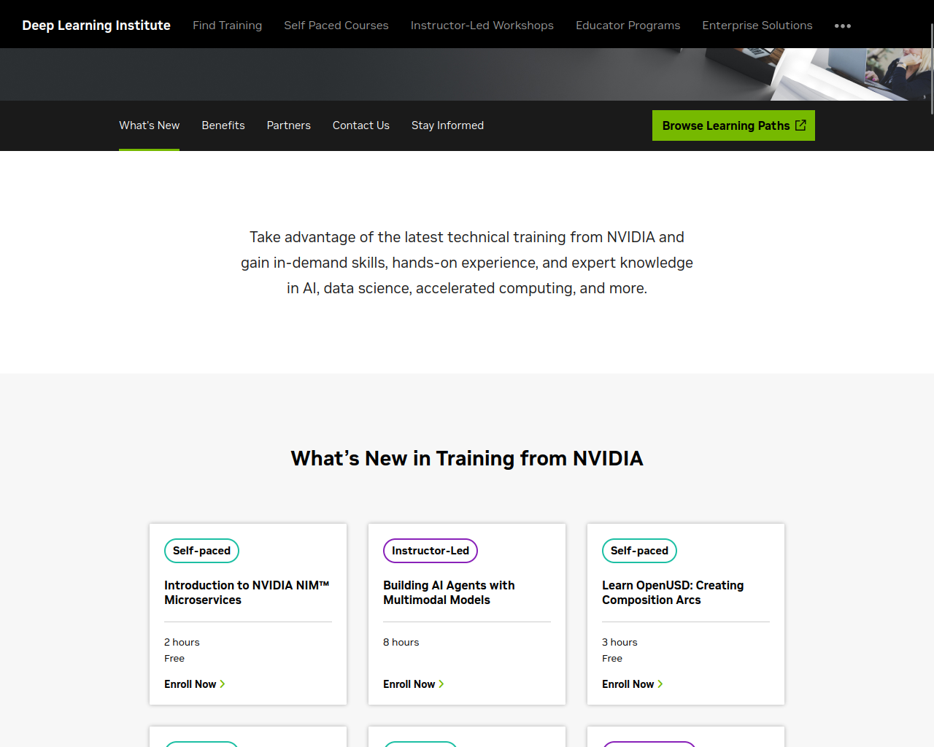The image size is (934, 747).
Task: Click the green chevron of Enroll Now in the Building AI Agents card
Action: (441, 684)
